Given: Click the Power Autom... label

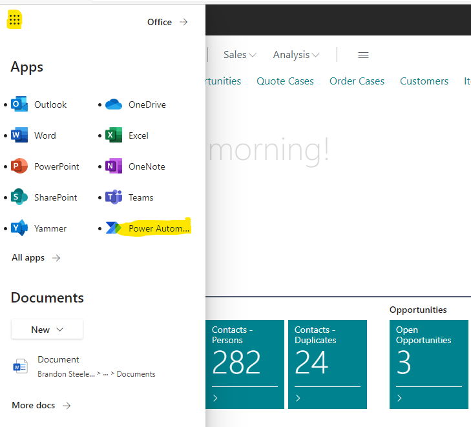Looking at the screenshot, I should pos(159,228).
